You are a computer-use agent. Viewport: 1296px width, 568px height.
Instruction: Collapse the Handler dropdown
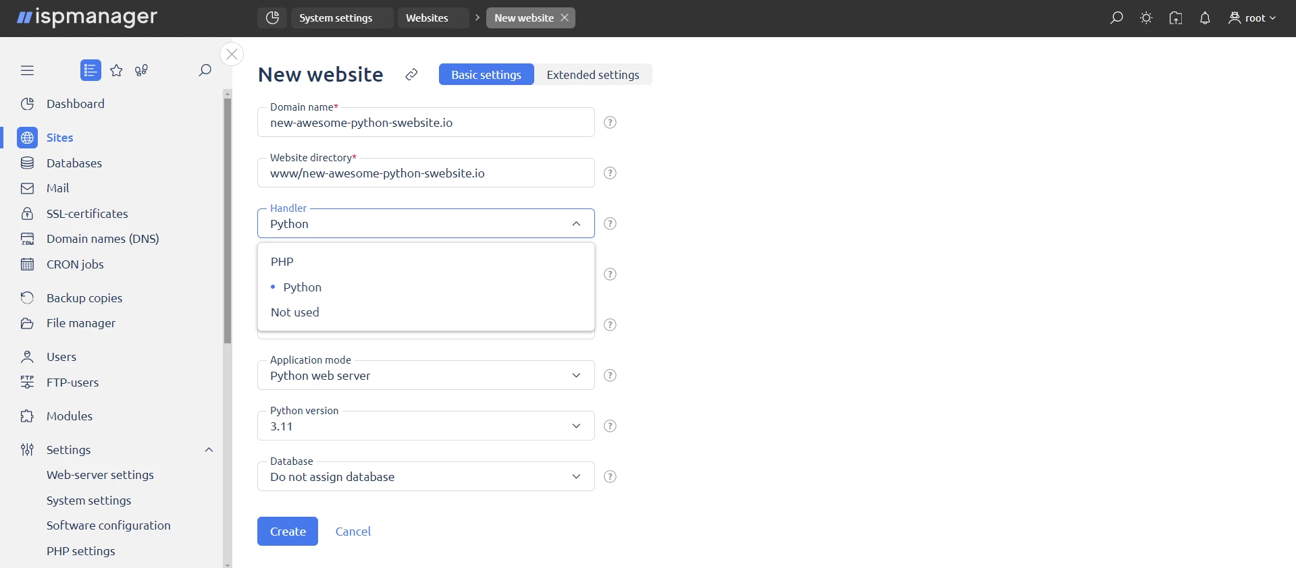[x=576, y=224]
